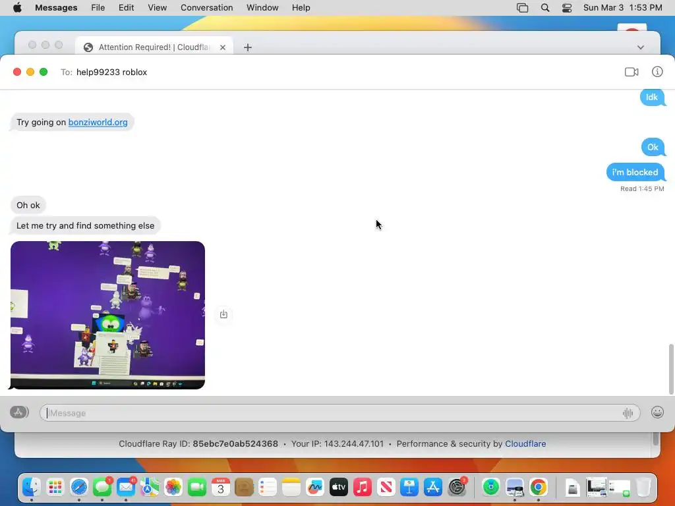This screenshot has width=675, height=506.
Task: Click the "Ok" sent message bubble
Action: [653, 147]
